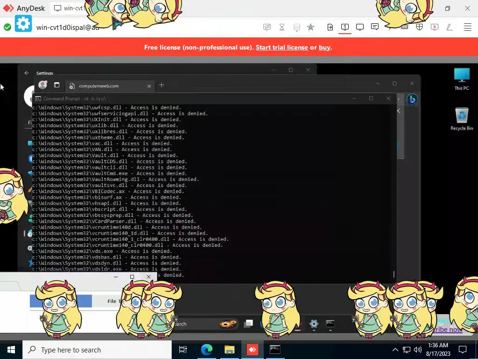
Task: Click Start trial license link
Action: coord(281,47)
